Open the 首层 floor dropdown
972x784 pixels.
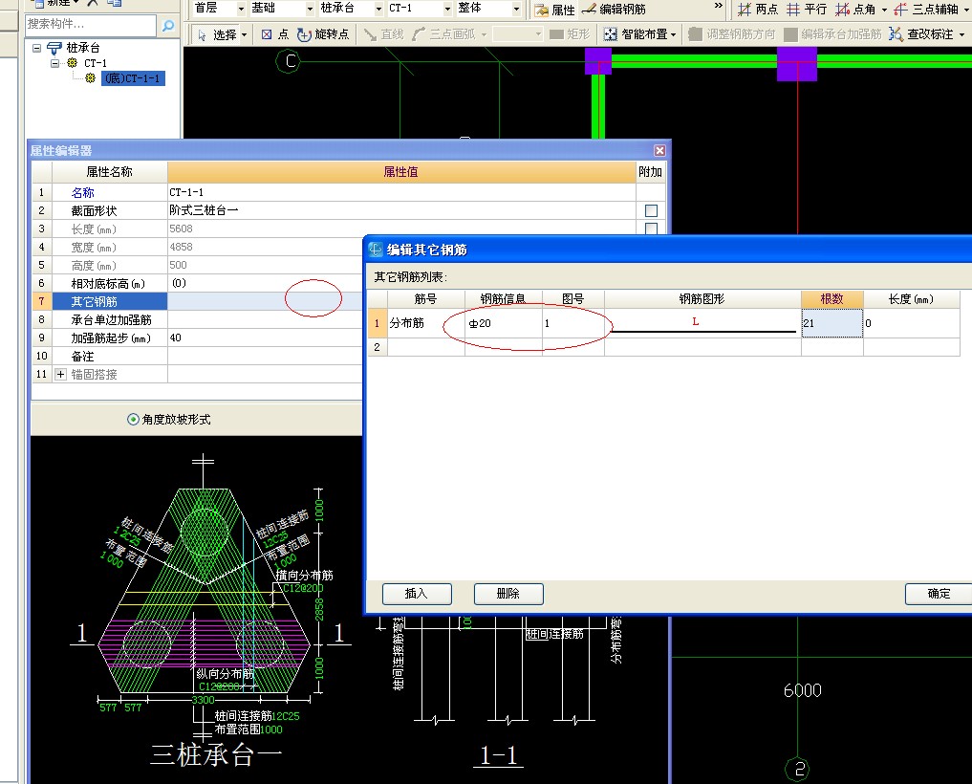tap(241, 9)
